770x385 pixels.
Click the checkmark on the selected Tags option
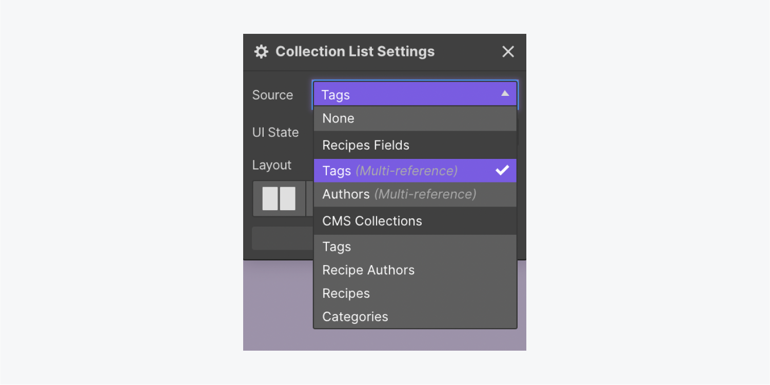click(x=502, y=171)
